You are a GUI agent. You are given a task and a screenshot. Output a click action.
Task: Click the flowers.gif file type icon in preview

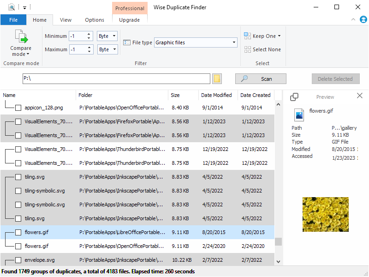pyautogui.click(x=299, y=115)
